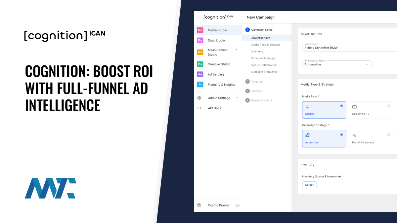Screen dimensions: 397x223
Task: Go to Ad Serving in the sidebar
Action: (x=216, y=74)
